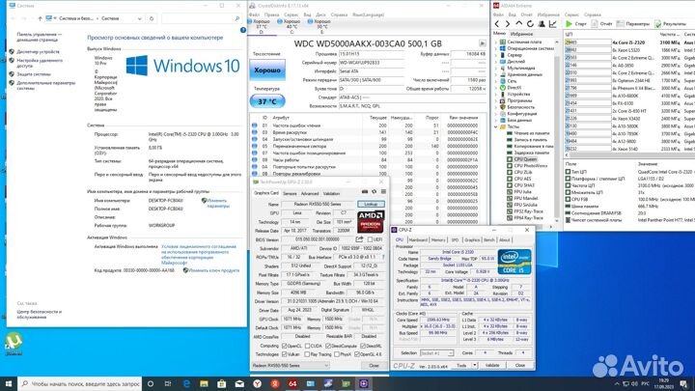Viewport: 695px width, 391px height.
Task: Click Изменить ключ продукта link
Action: [214, 270]
